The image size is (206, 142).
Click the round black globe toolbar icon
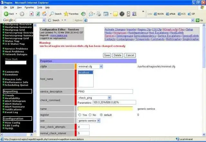click(122, 14)
